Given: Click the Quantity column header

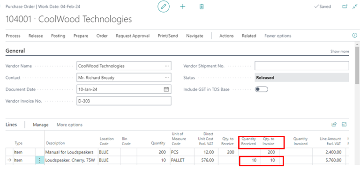Looking at the screenshot, I should coord(158,143).
